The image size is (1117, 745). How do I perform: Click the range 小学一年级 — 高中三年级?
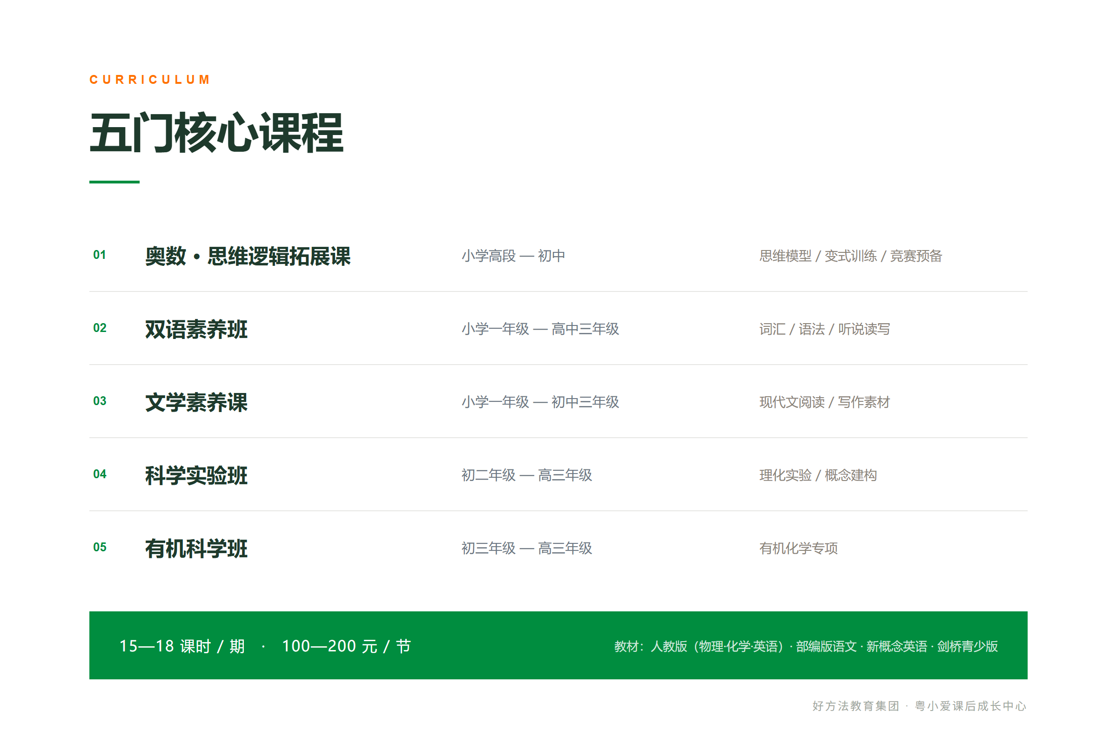tap(540, 329)
